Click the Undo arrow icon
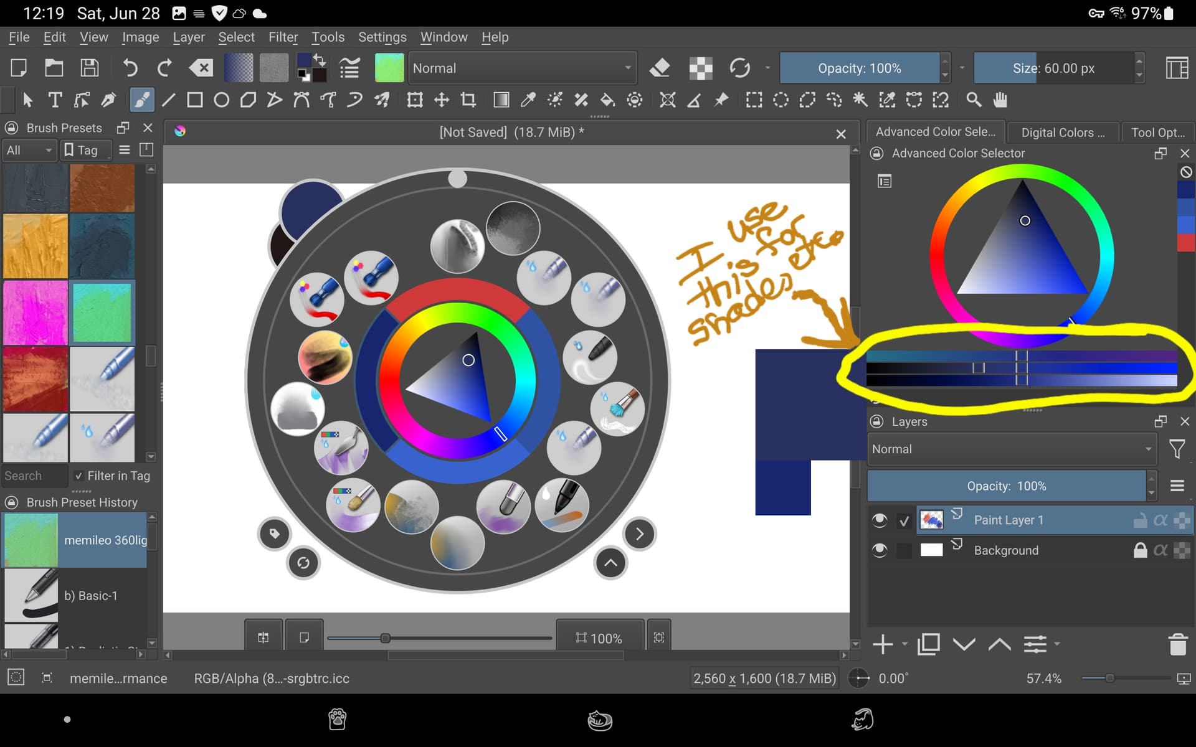Screen dimensions: 1196x747 pyautogui.click(x=130, y=68)
